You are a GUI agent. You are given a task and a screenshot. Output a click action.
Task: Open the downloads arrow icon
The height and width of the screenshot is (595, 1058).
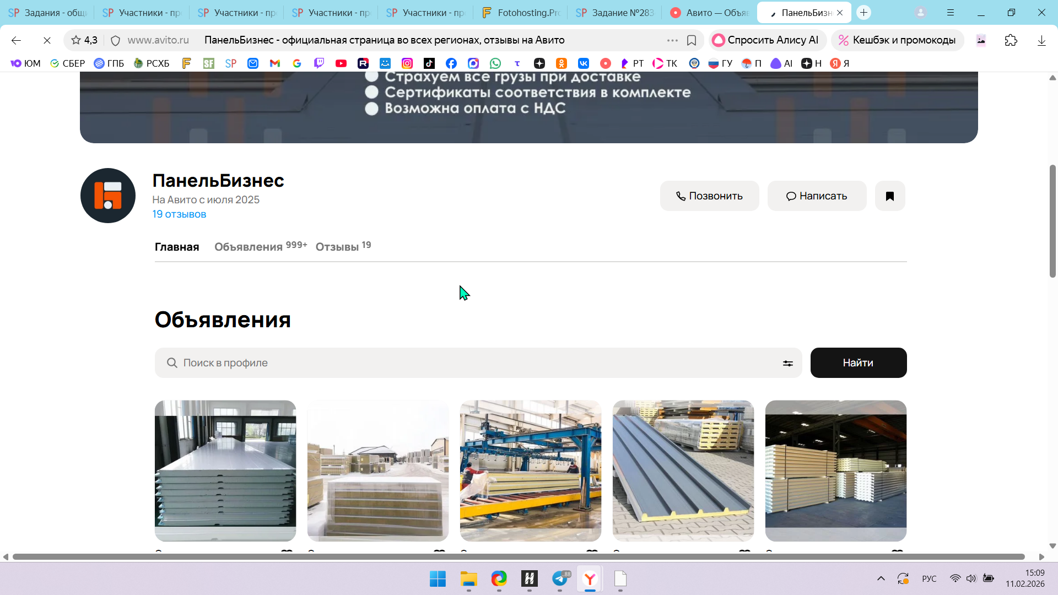click(1041, 40)
